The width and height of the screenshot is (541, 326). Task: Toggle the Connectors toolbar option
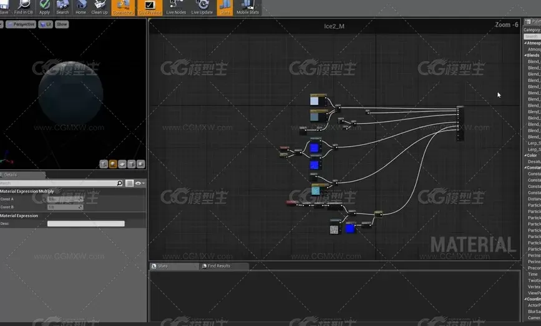[x=123, y=7]
